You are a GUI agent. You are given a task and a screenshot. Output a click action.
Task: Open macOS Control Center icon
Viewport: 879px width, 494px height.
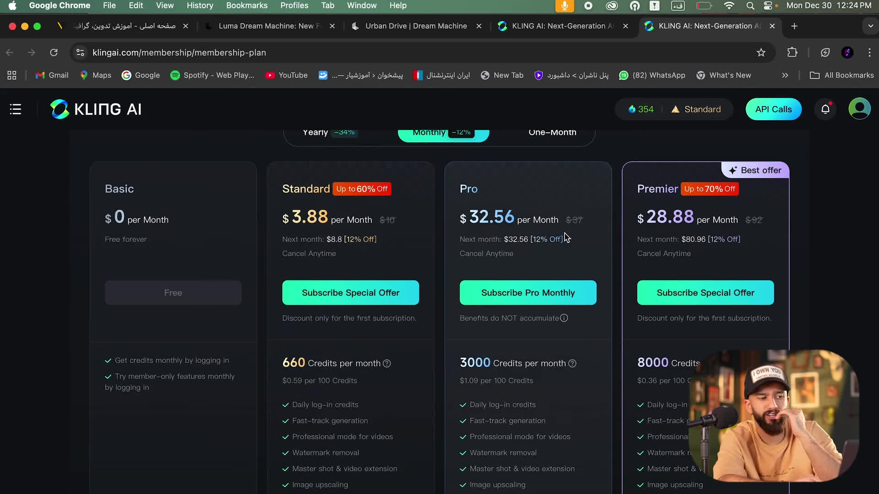pos(768,5)
